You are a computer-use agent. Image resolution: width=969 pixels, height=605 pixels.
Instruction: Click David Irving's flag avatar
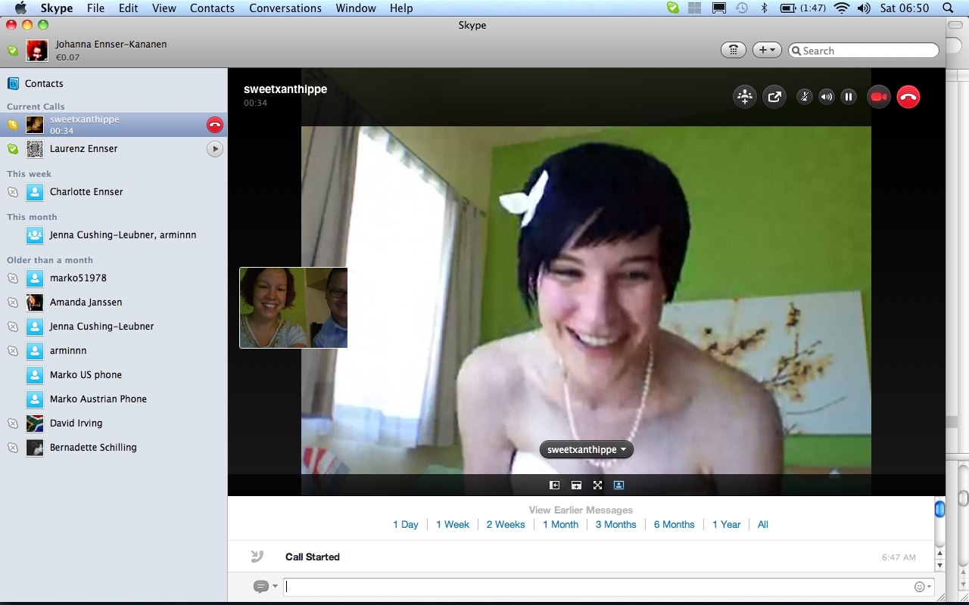(35, 423)
